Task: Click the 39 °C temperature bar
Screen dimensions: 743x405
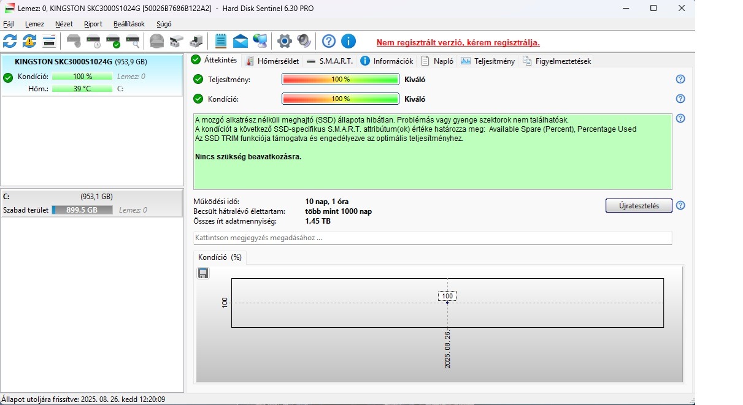Action: 82,88
